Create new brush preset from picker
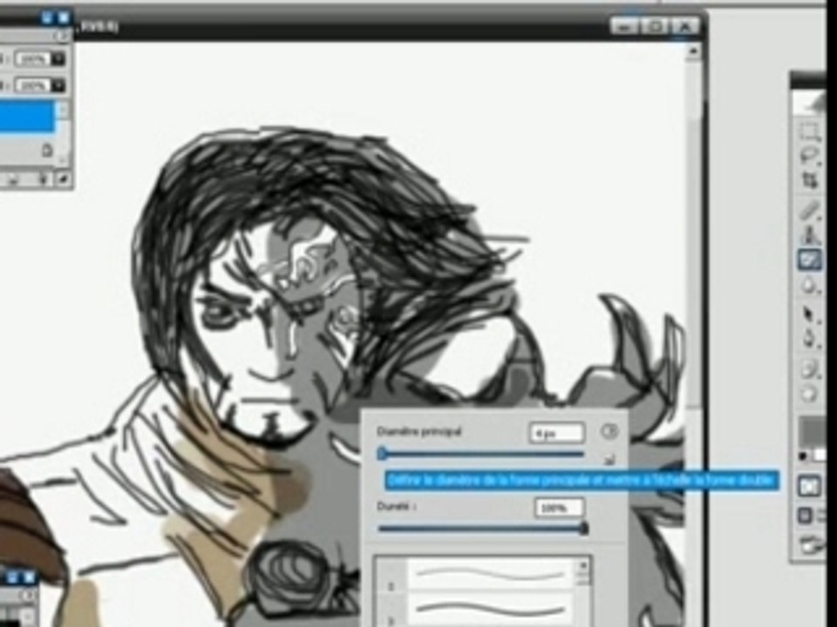This screenshot has width=837, height=627. [609, 460]
